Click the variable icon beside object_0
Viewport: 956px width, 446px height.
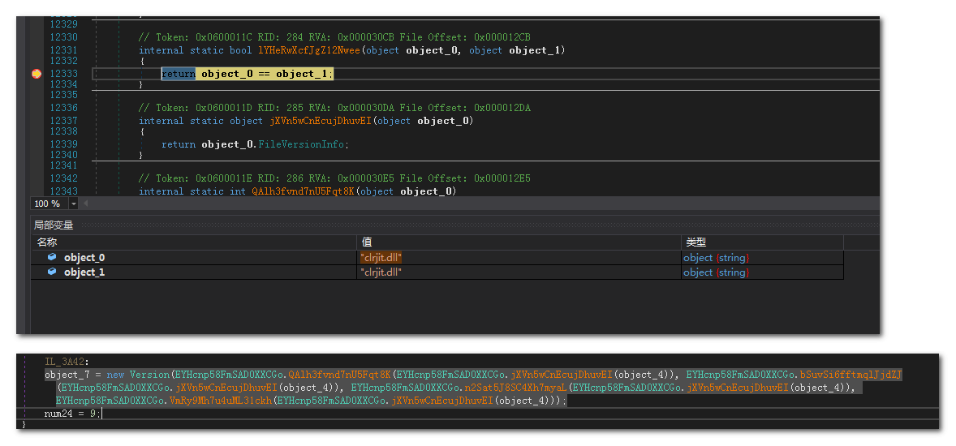(53, 257)
